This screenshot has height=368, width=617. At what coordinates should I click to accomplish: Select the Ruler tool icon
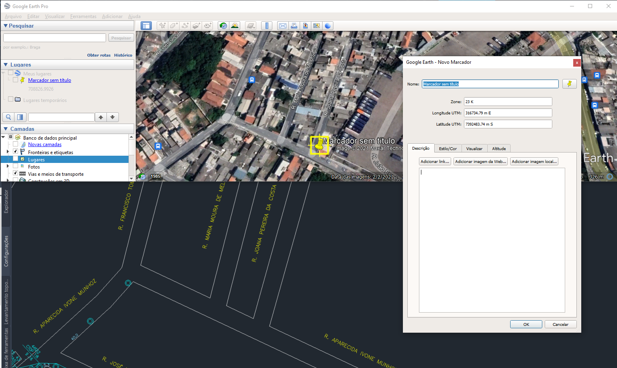pos(267,26)
